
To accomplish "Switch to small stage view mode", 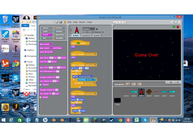I will point(172,22).
